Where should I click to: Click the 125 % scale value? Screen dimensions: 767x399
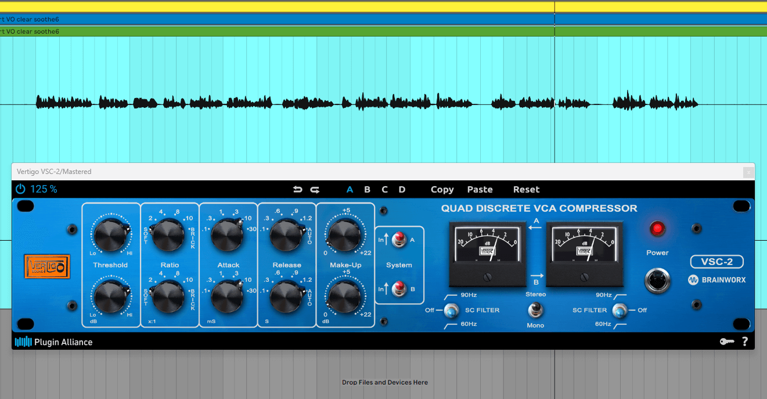click(44, 189)
